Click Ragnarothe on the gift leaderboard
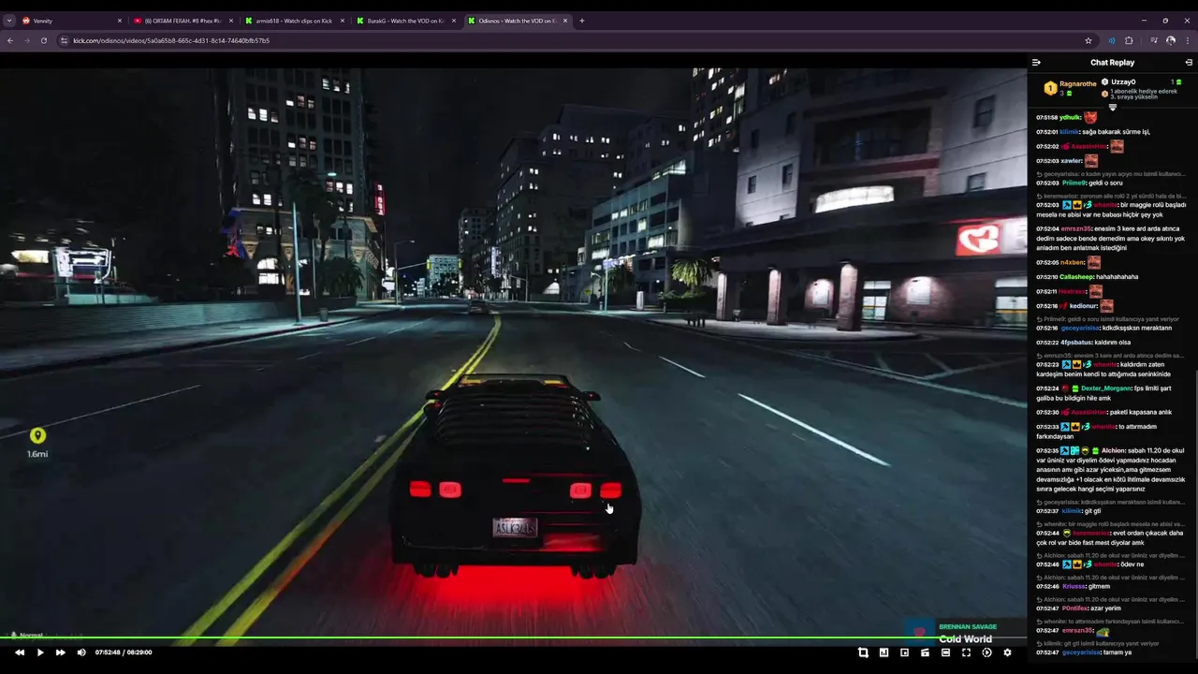Image resolution: width=1198 pixels, height=674 pixels. tap(1077, 83)
